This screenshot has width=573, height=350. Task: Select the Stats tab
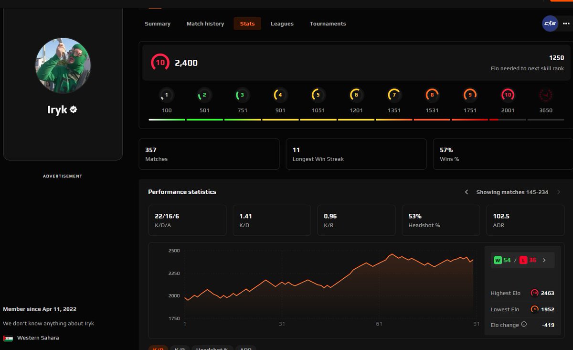pyautogui.click(x=247, y=24)
